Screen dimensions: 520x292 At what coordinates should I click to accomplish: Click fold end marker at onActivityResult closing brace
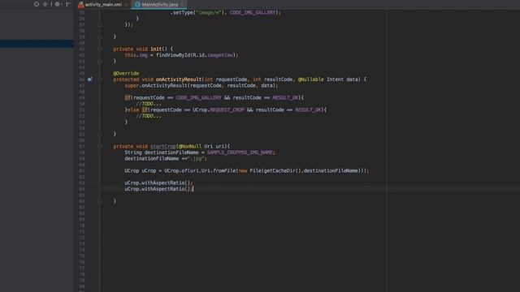coord(99,134)
